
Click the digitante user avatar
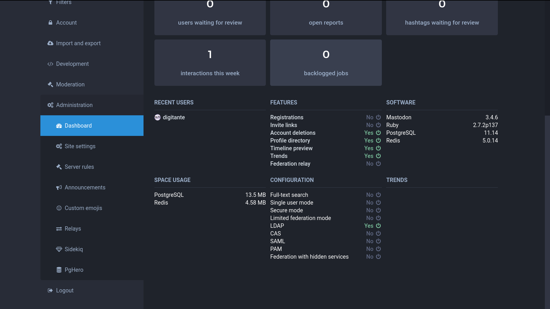[x=158, y=117]
